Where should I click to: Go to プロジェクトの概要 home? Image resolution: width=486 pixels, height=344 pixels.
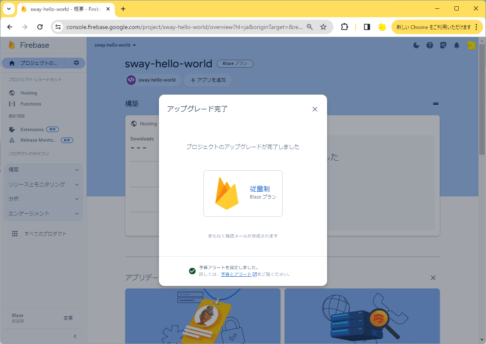click(33, 63)
